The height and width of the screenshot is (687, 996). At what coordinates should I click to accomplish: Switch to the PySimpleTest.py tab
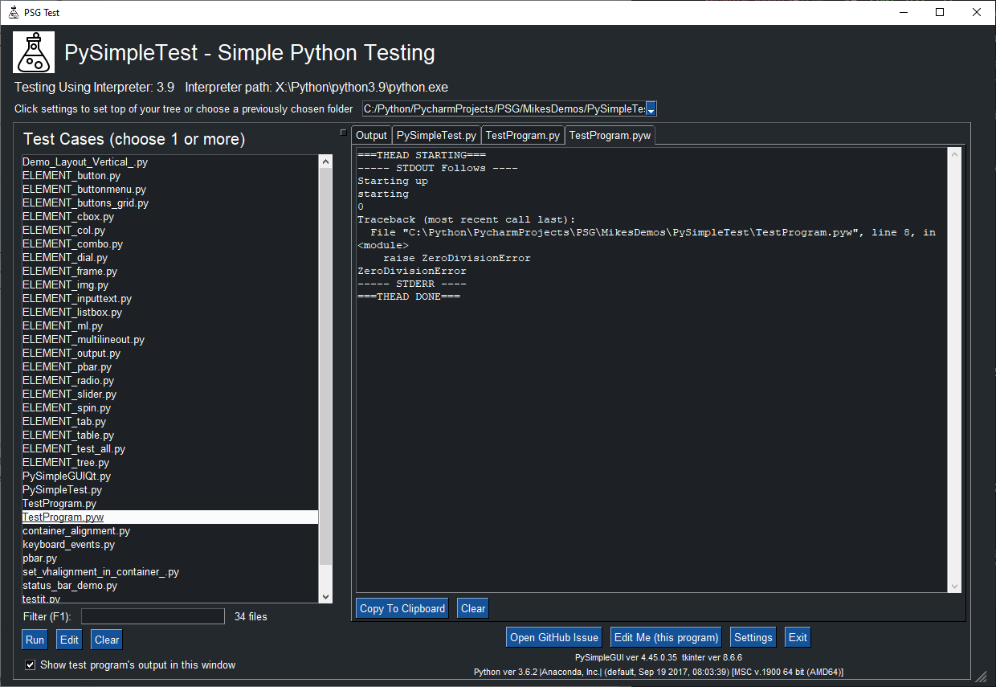tap(435, 135)
